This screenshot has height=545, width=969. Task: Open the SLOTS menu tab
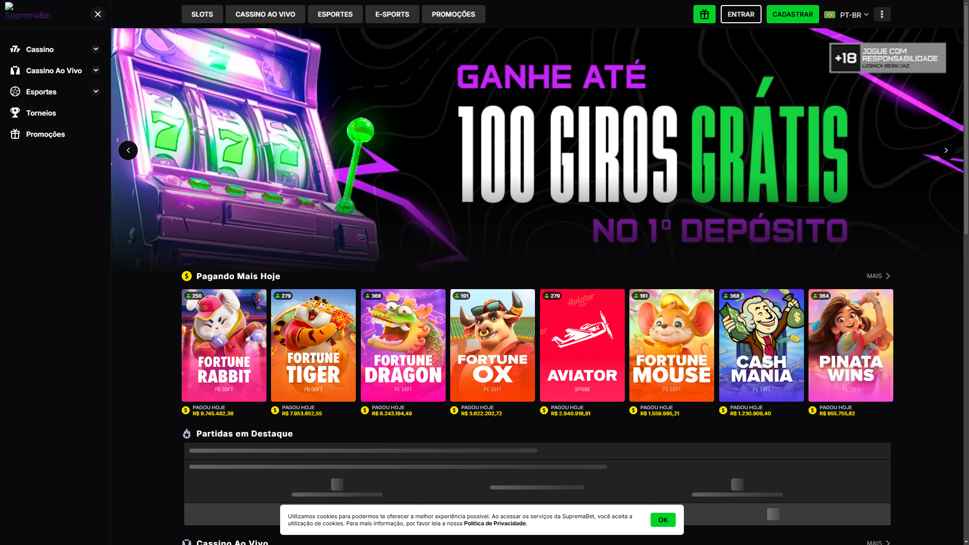[x=202, y=14]
